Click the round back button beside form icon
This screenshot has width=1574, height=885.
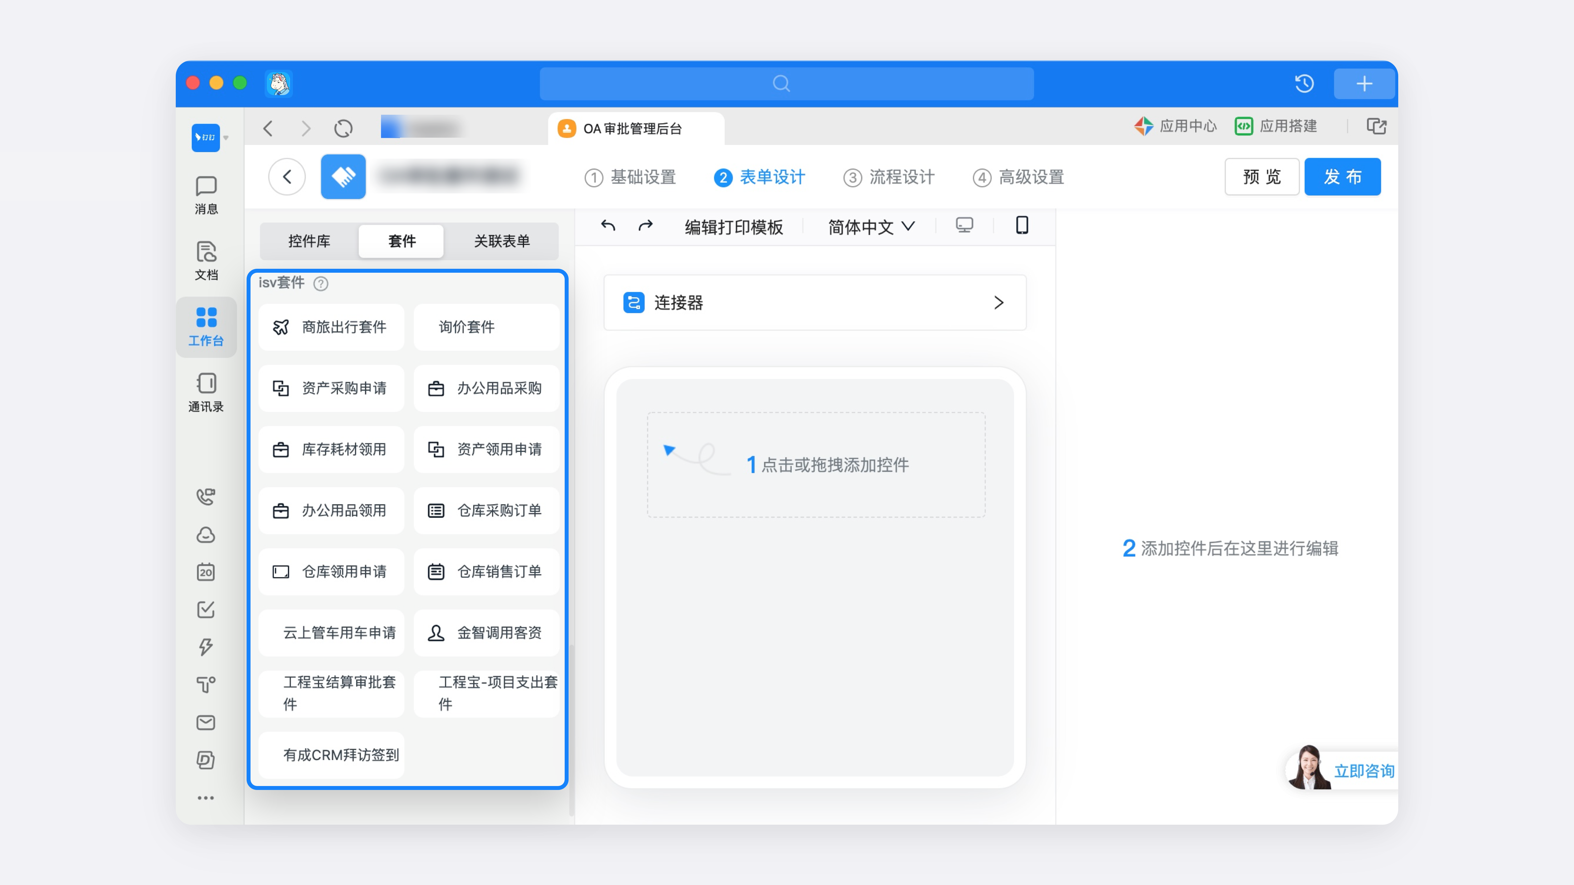[x=287, y=177]
